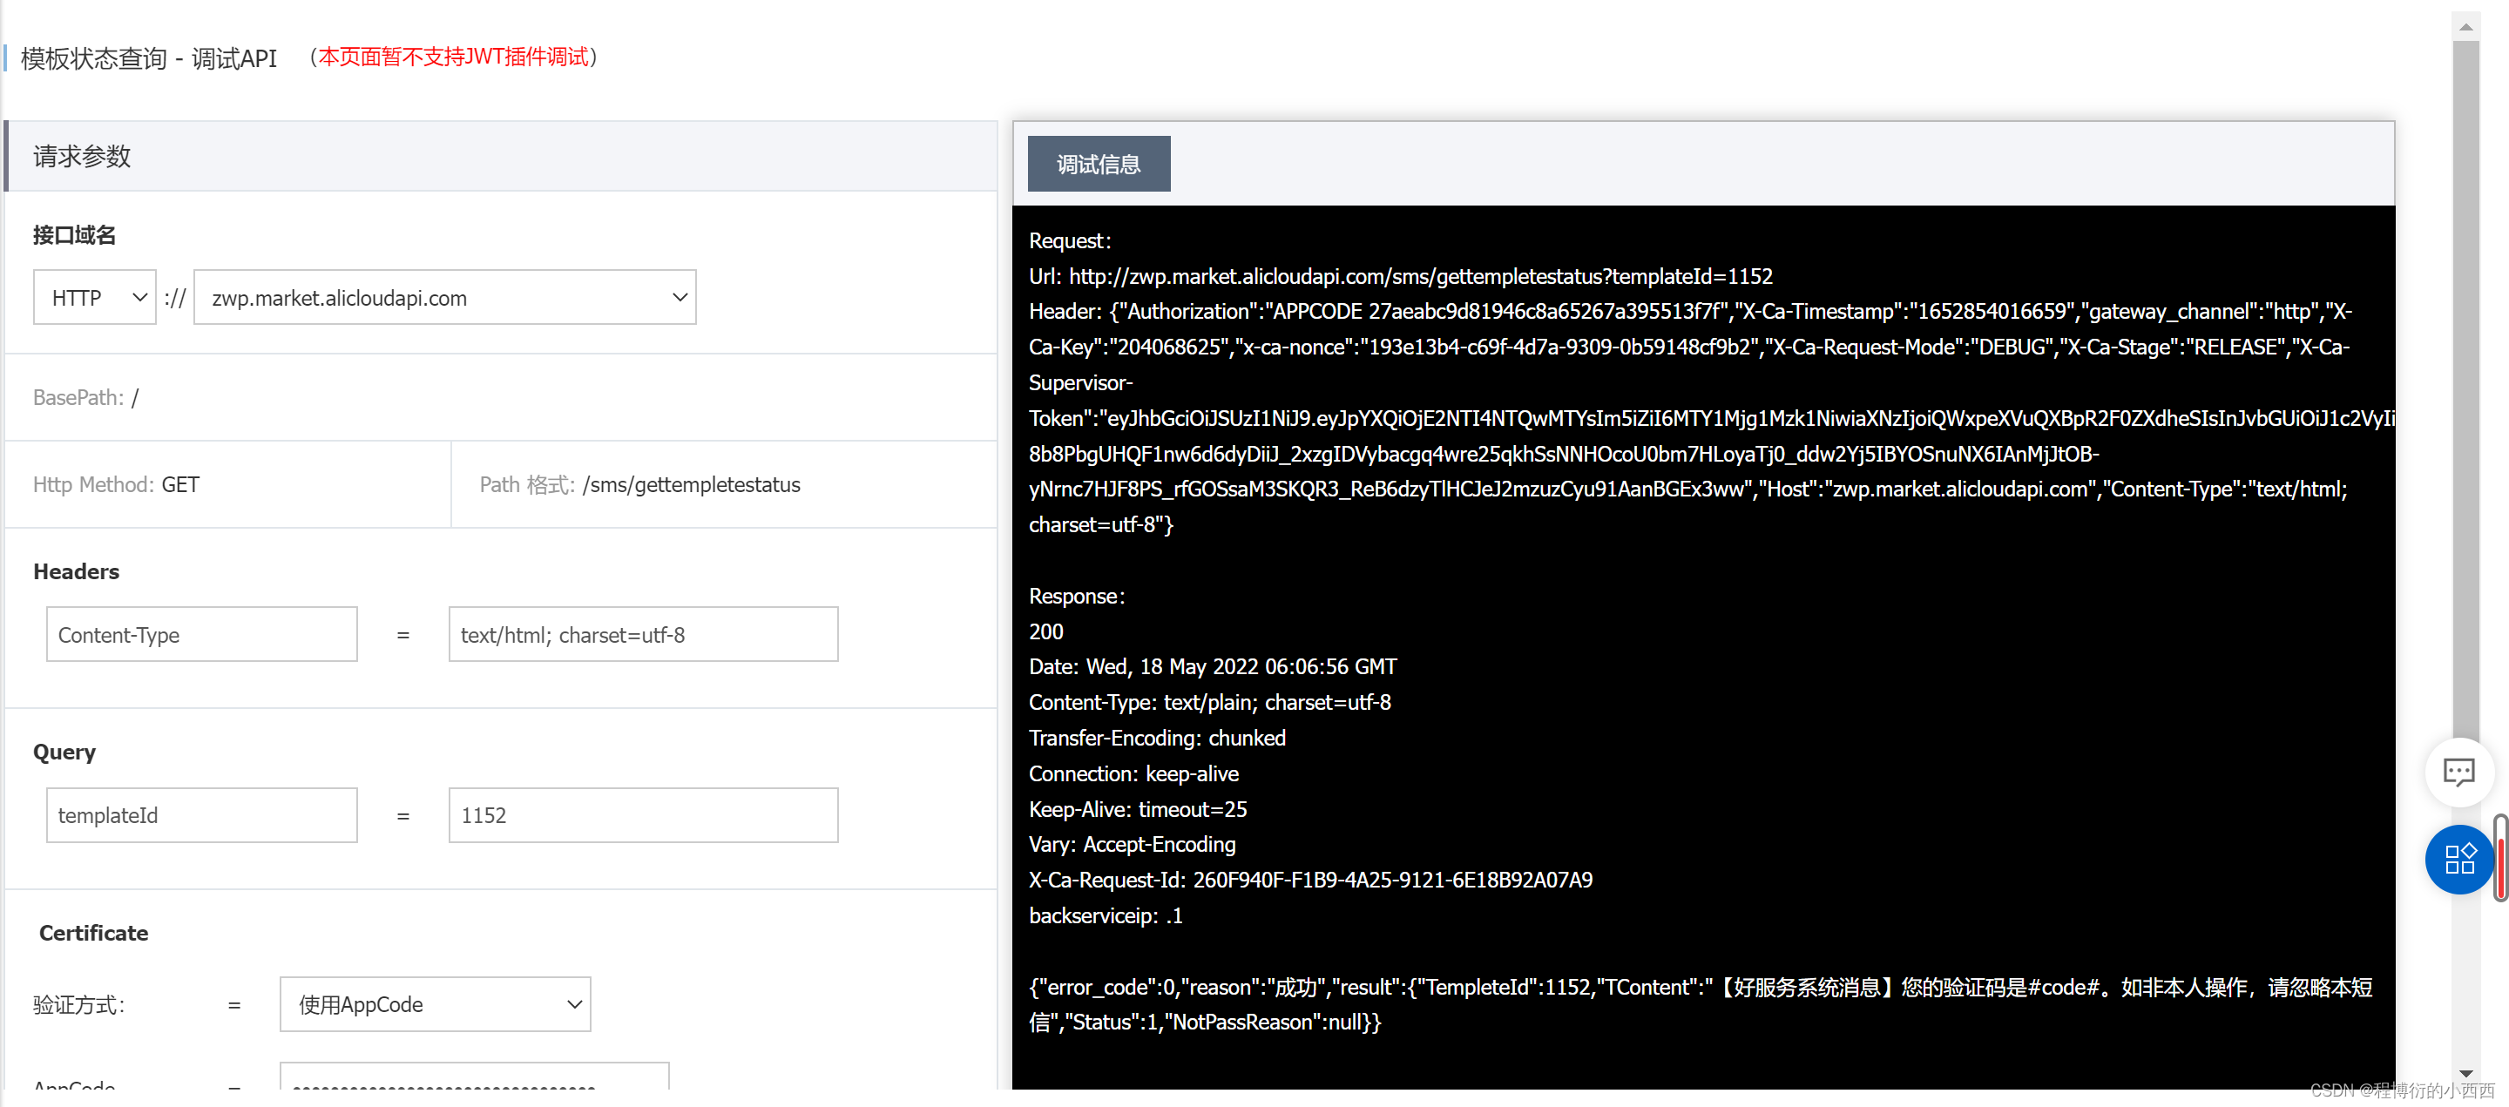Click the X-Ca-Request-Id response line

[1310, 881]
